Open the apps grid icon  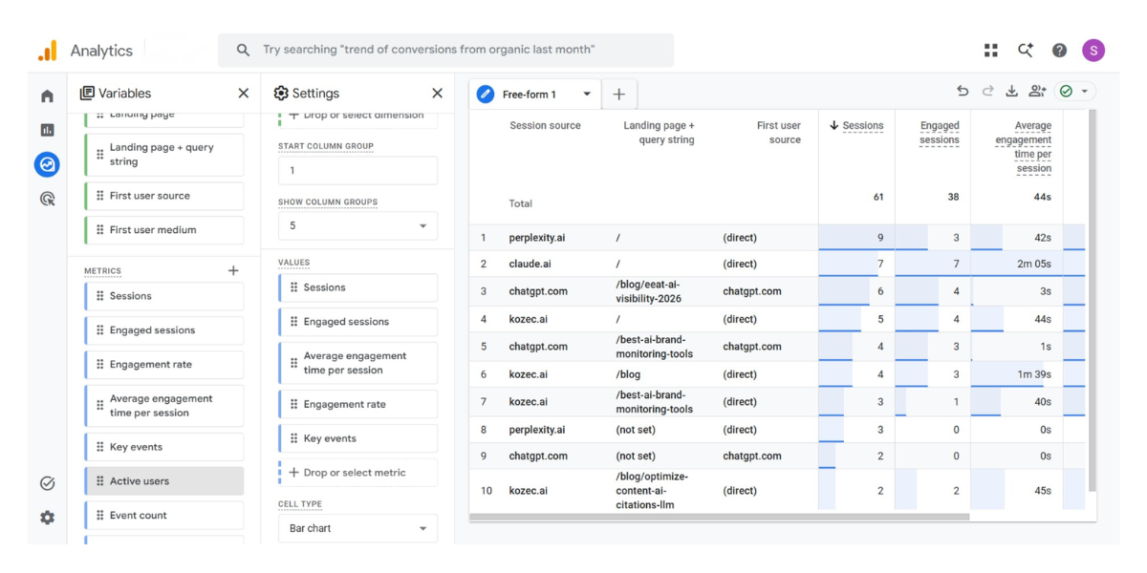[x=991, y=51]
